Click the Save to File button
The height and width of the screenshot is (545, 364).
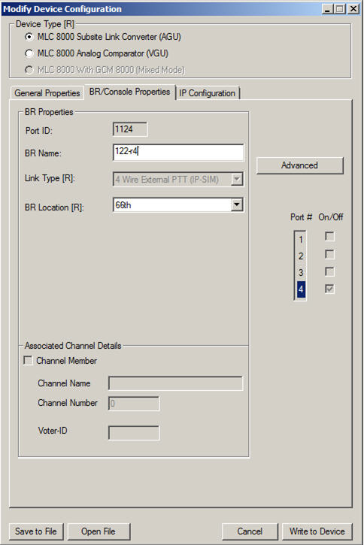(36, 531)
